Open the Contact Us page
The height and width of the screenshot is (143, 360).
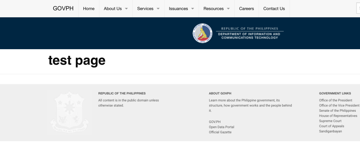pos(274,8)
